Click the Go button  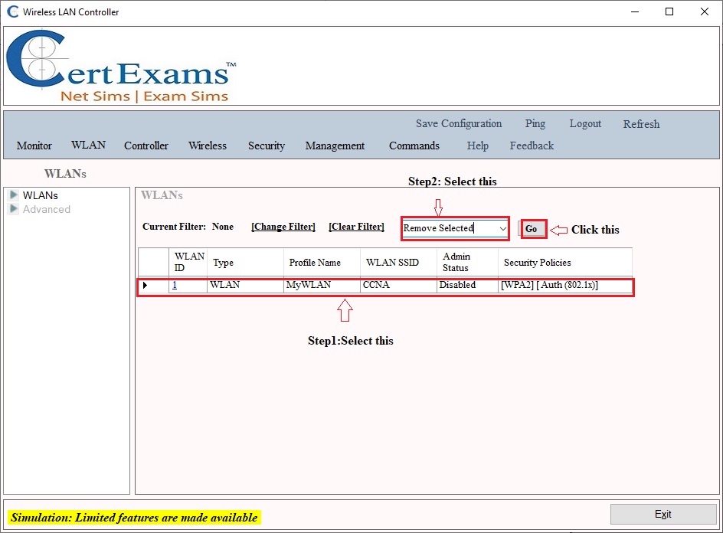pyautogui.click(x=532, y=229)
